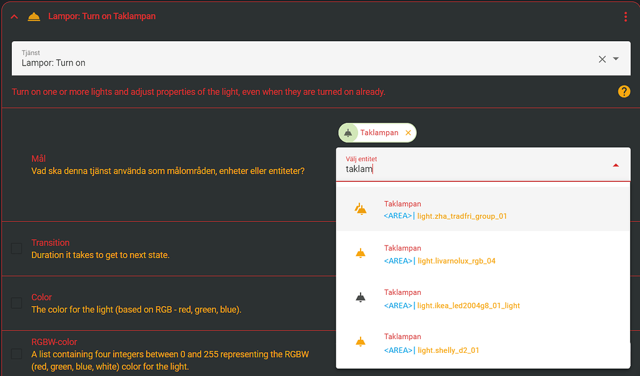Screen dimensions: 640x376
Task: Open the Tjänst dropdown arrow
Action: coord(616,59)
